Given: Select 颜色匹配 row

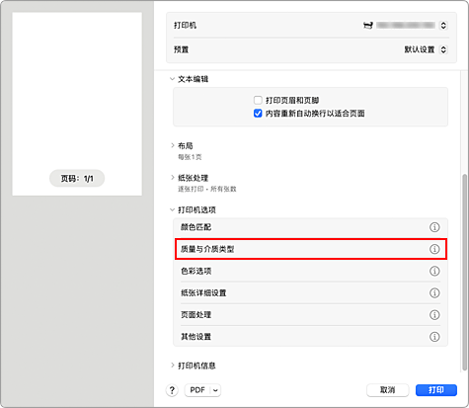Looking at the screenshot, I should (x=310, y=227).
